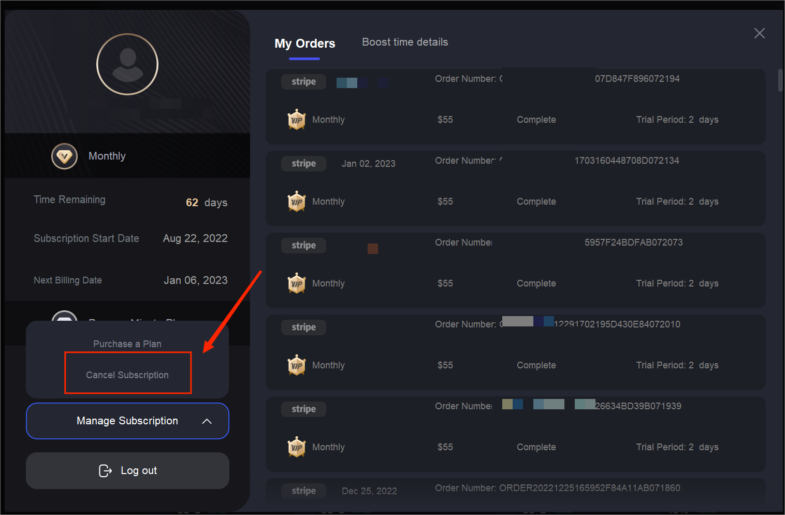Click the orders list scrollbar thumb

tap(780, 80)
